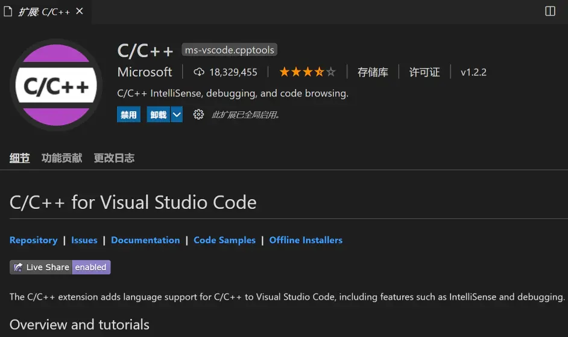Open the Repository link
Image resolution: width=568 pixels, height=337 pixels.
tap(33, 240)
